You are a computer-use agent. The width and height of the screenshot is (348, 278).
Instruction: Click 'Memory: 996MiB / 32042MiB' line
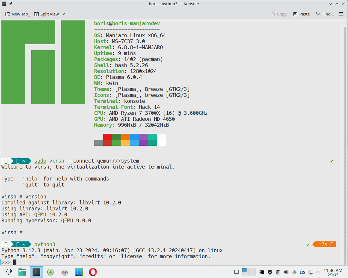coord(131,125)
